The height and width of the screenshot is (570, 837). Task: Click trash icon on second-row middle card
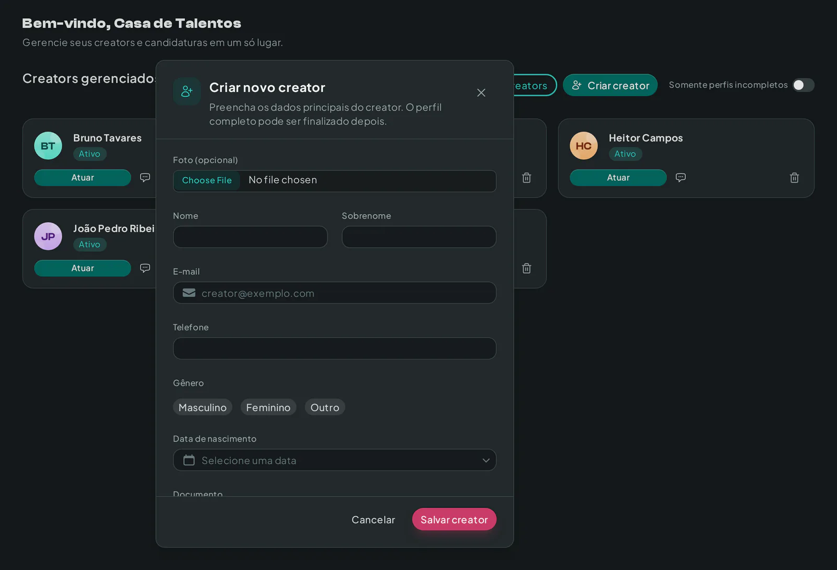[x=527, y=268]
